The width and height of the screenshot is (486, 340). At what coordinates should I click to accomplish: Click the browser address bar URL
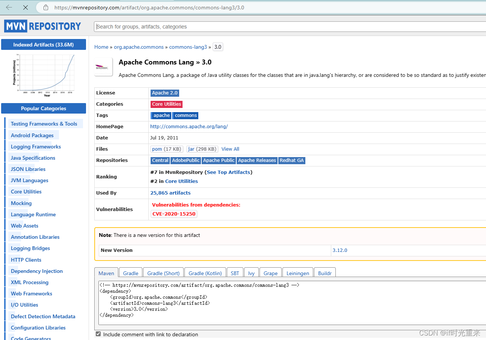coord(149,7)
